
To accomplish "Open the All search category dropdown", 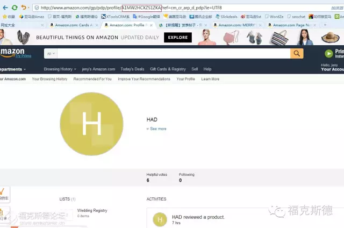I will coord(51,54).
